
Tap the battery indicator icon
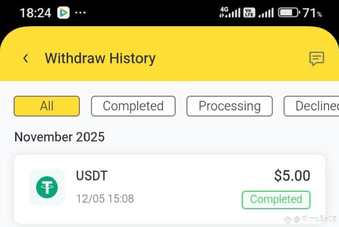click(289, 13)
